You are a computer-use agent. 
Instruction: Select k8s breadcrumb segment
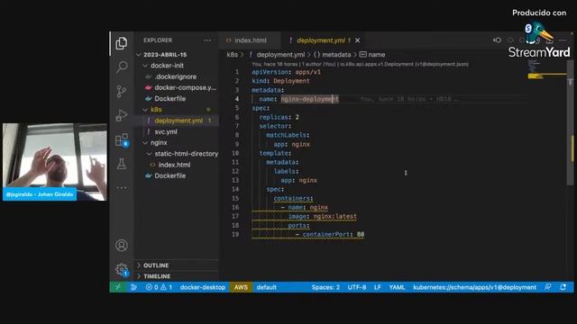pos(232,54)
